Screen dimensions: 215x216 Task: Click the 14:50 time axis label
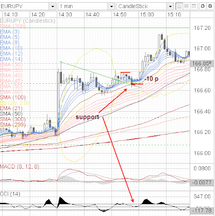click(x=120, y=15)
